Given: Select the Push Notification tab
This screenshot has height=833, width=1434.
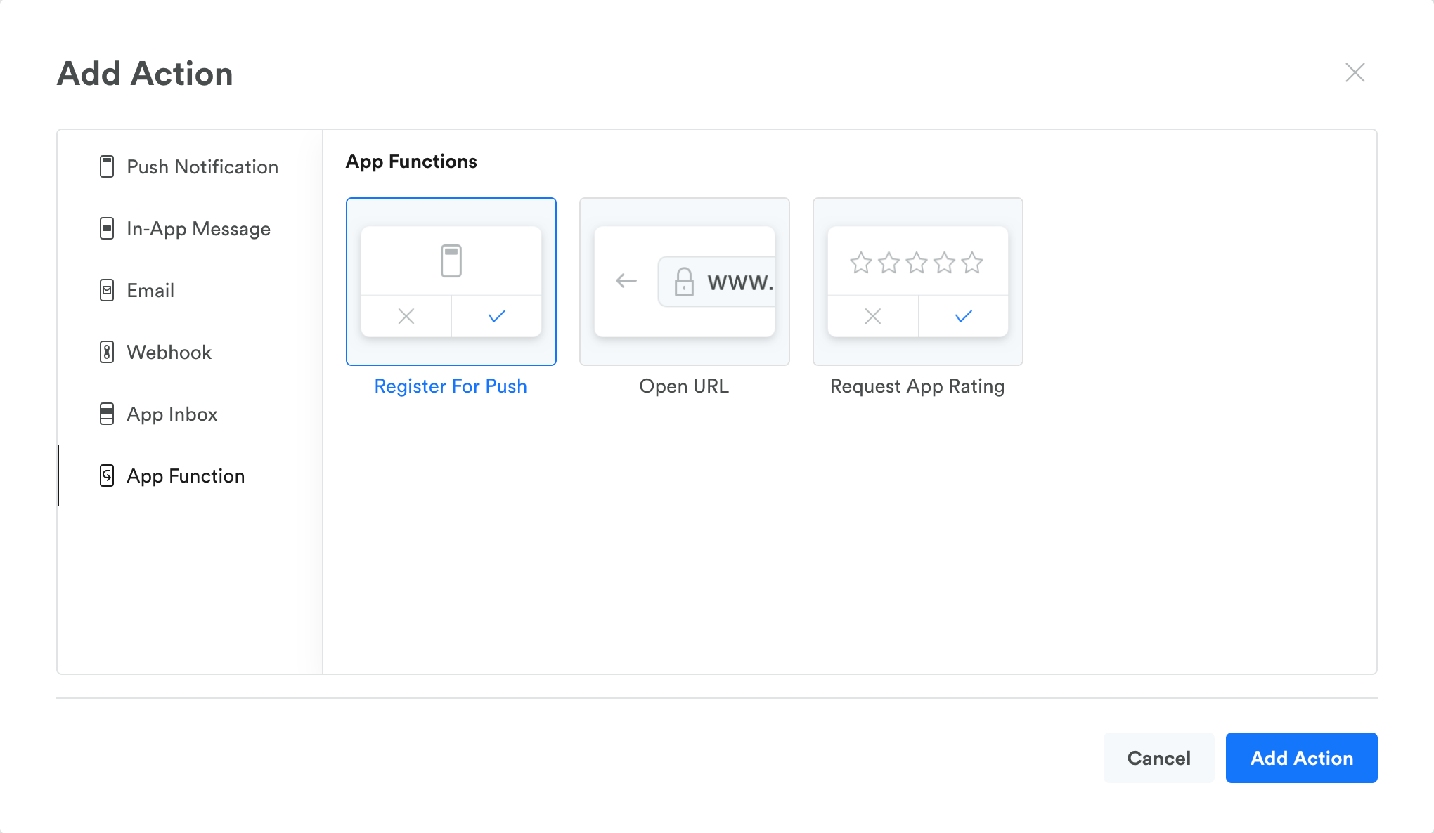Looking at the screenshot, I should tap(202, 167).
